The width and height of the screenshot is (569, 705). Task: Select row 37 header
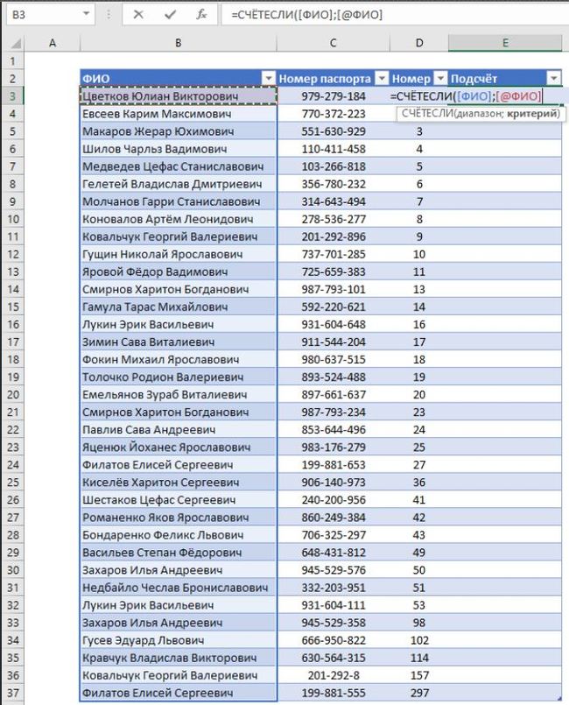pyautogui.click(x=12, y=693)
